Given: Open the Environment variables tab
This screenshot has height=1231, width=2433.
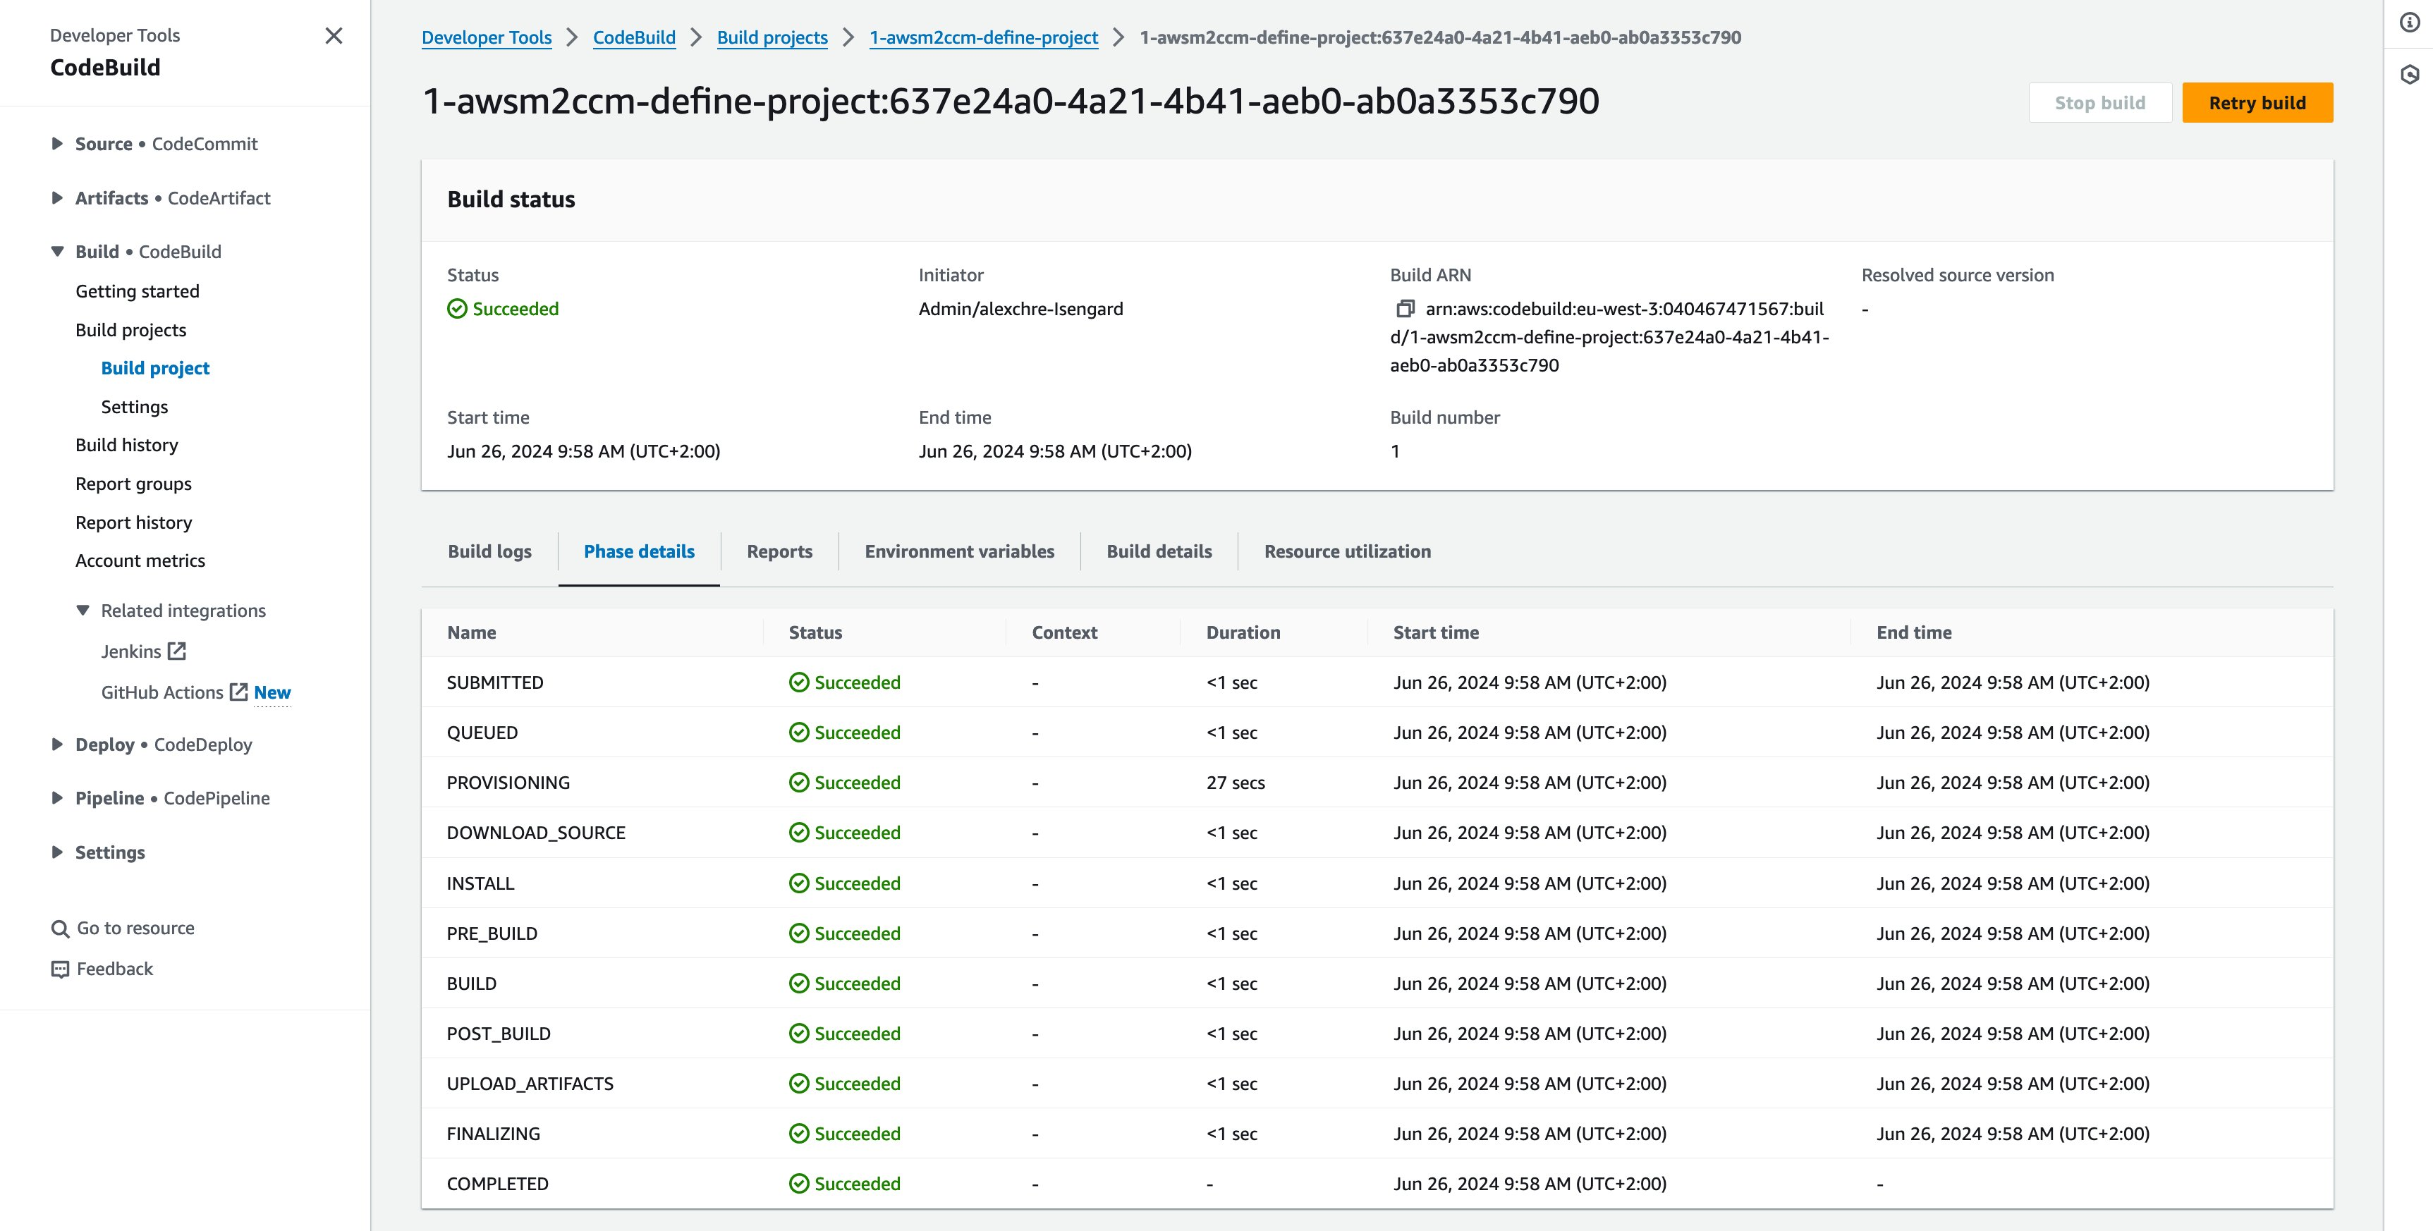Looking at the screenshot, I should coord(958,551).
